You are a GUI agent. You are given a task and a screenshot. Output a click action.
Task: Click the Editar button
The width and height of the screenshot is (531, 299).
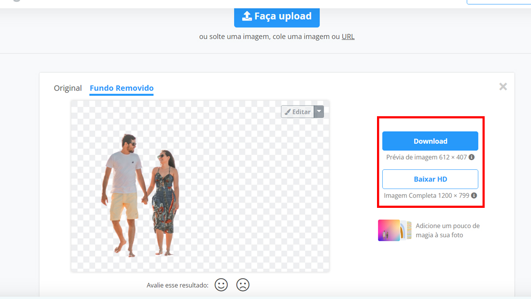[x=297, y=111]
